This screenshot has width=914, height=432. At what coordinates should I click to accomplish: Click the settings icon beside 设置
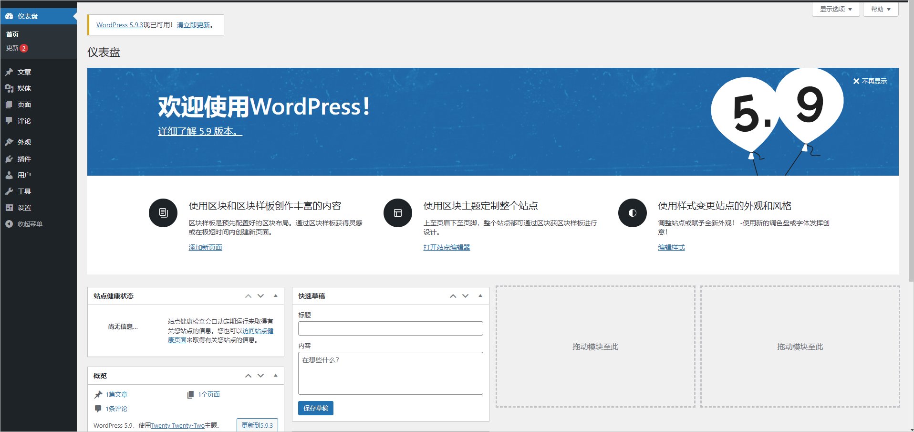(x=9, y=208)
